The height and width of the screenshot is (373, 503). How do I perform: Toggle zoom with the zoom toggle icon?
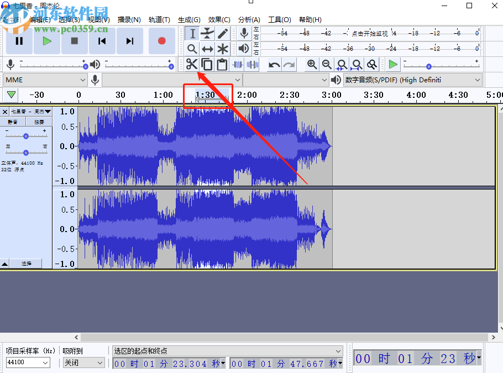372,65
